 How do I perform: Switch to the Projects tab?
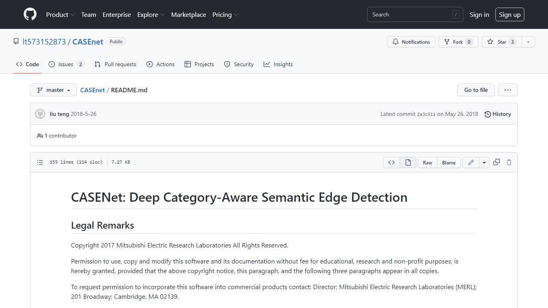(x=199, y=64)
